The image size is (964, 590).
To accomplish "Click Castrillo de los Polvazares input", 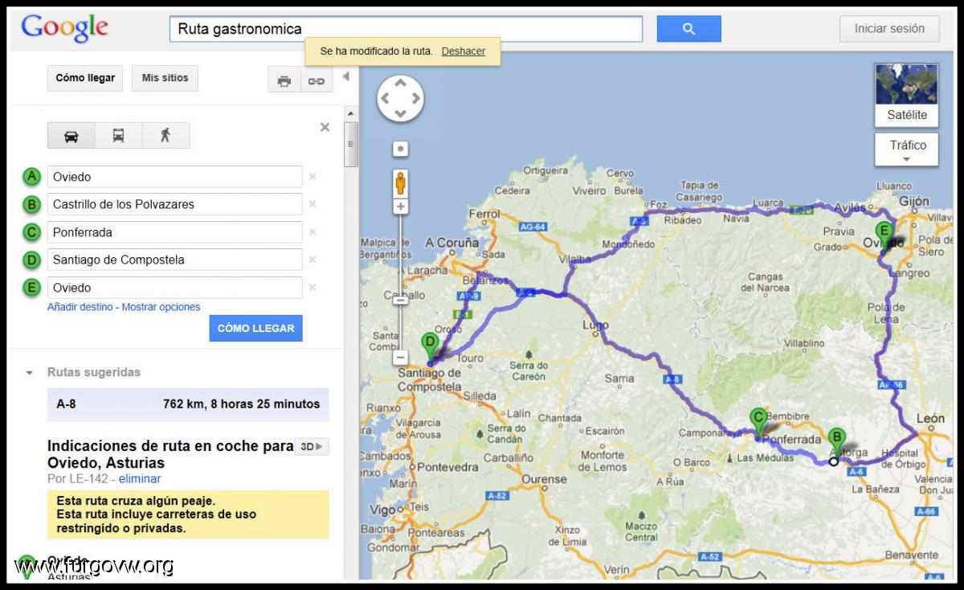I will pyautogui.click(x=174, y=204).
